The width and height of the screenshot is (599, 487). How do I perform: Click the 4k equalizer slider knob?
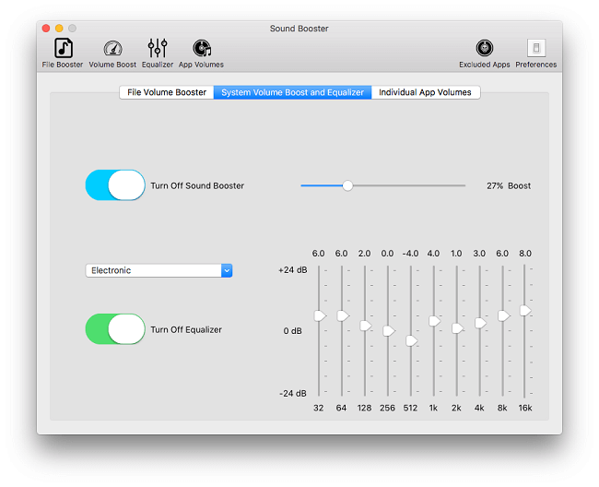tap(480, 324)
